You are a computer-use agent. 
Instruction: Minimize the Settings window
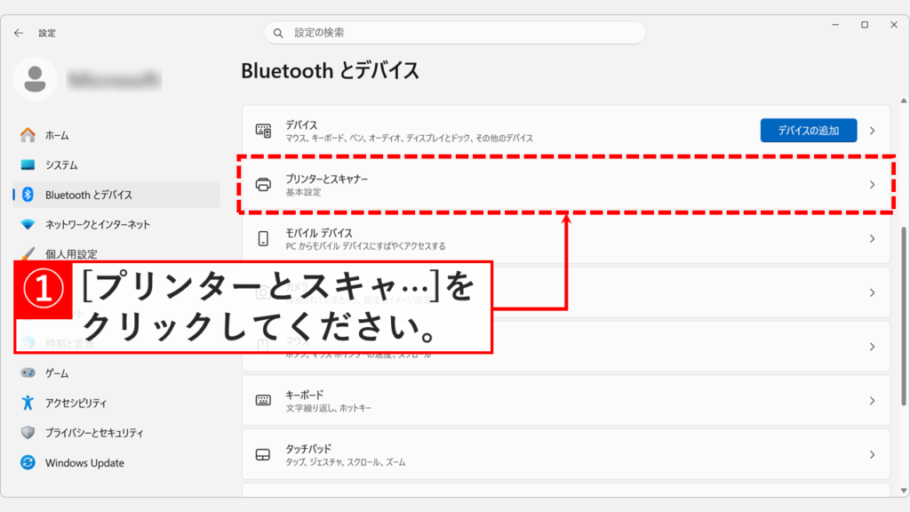point(835,24)
